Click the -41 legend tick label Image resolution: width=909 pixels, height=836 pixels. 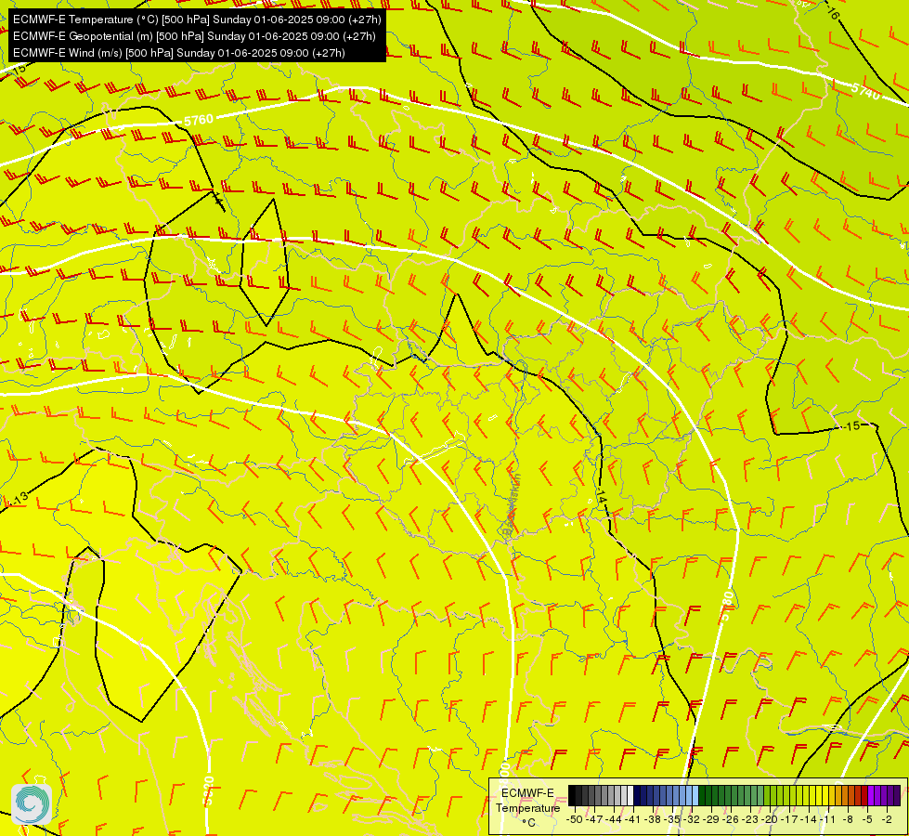click(x=632, y=819)
